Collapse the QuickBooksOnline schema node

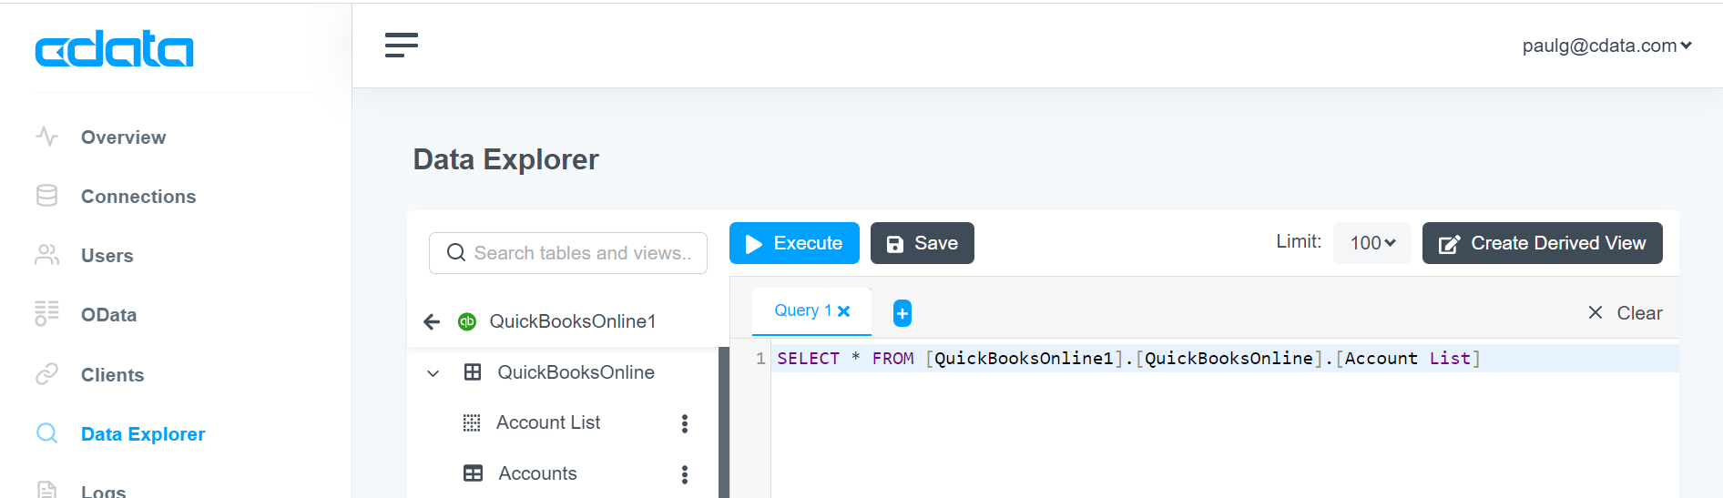[x=433, y=373]
